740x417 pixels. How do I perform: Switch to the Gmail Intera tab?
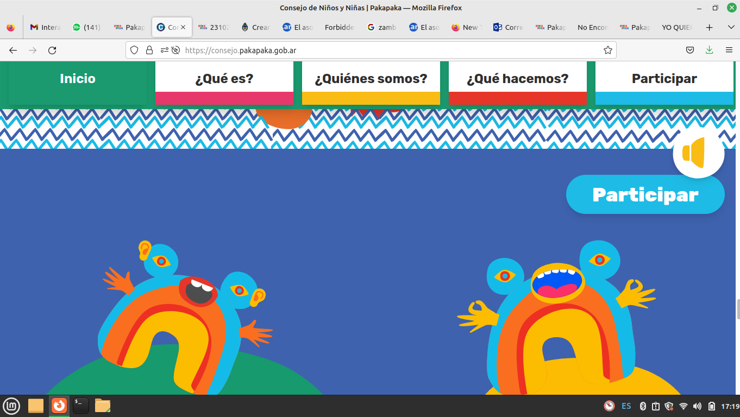(x=46, y=27)
